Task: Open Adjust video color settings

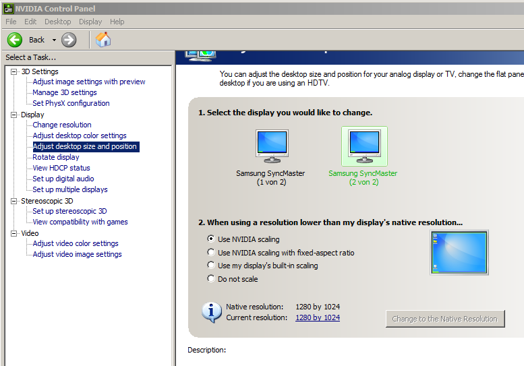Action: (x=76, y=243)
